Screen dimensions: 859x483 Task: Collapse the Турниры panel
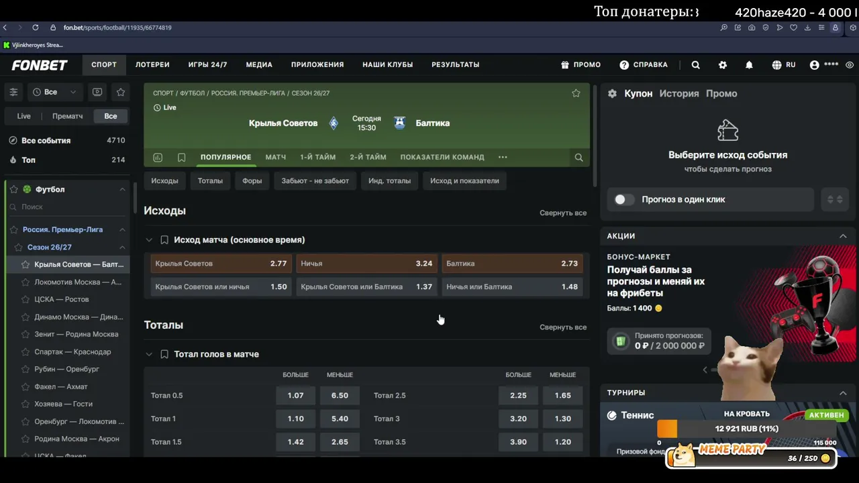pyautogui.click(x=843, y=392)
